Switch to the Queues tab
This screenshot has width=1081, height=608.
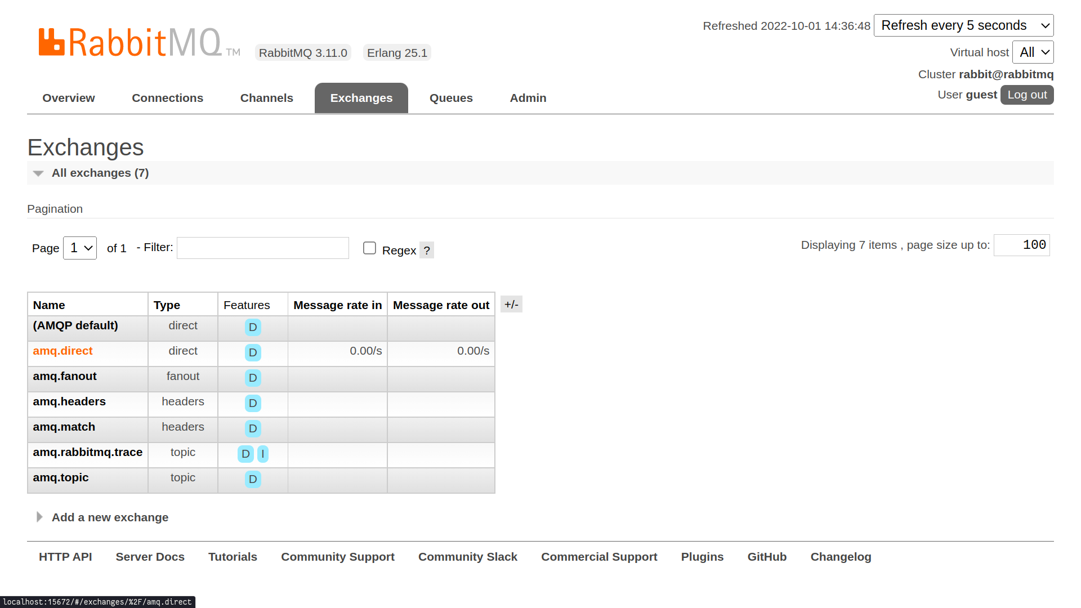(451, 98)
